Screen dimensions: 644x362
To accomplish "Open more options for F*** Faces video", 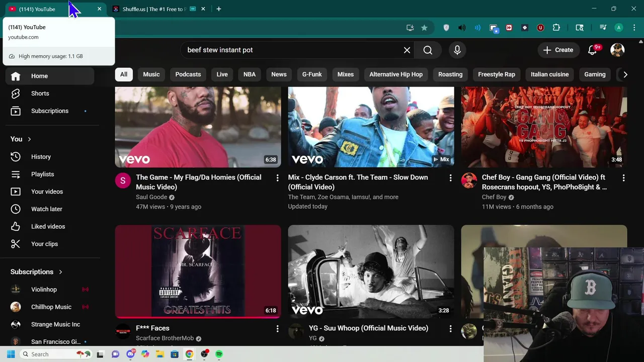I will click(x=277, y=329).
